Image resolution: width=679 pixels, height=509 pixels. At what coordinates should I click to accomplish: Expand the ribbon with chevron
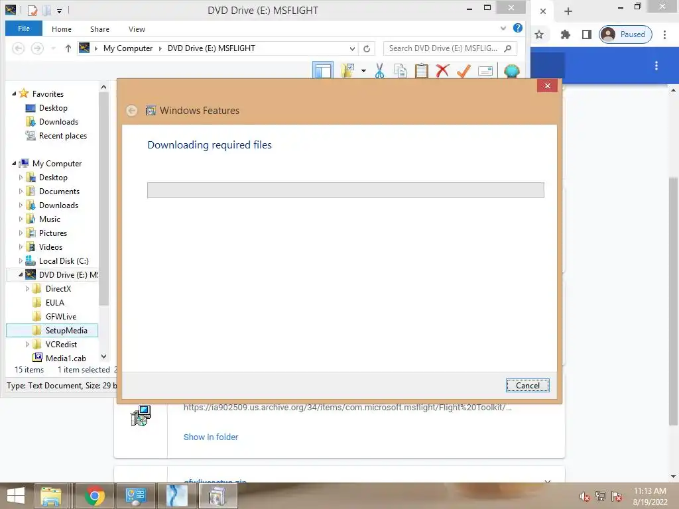(x=503, y=28)
